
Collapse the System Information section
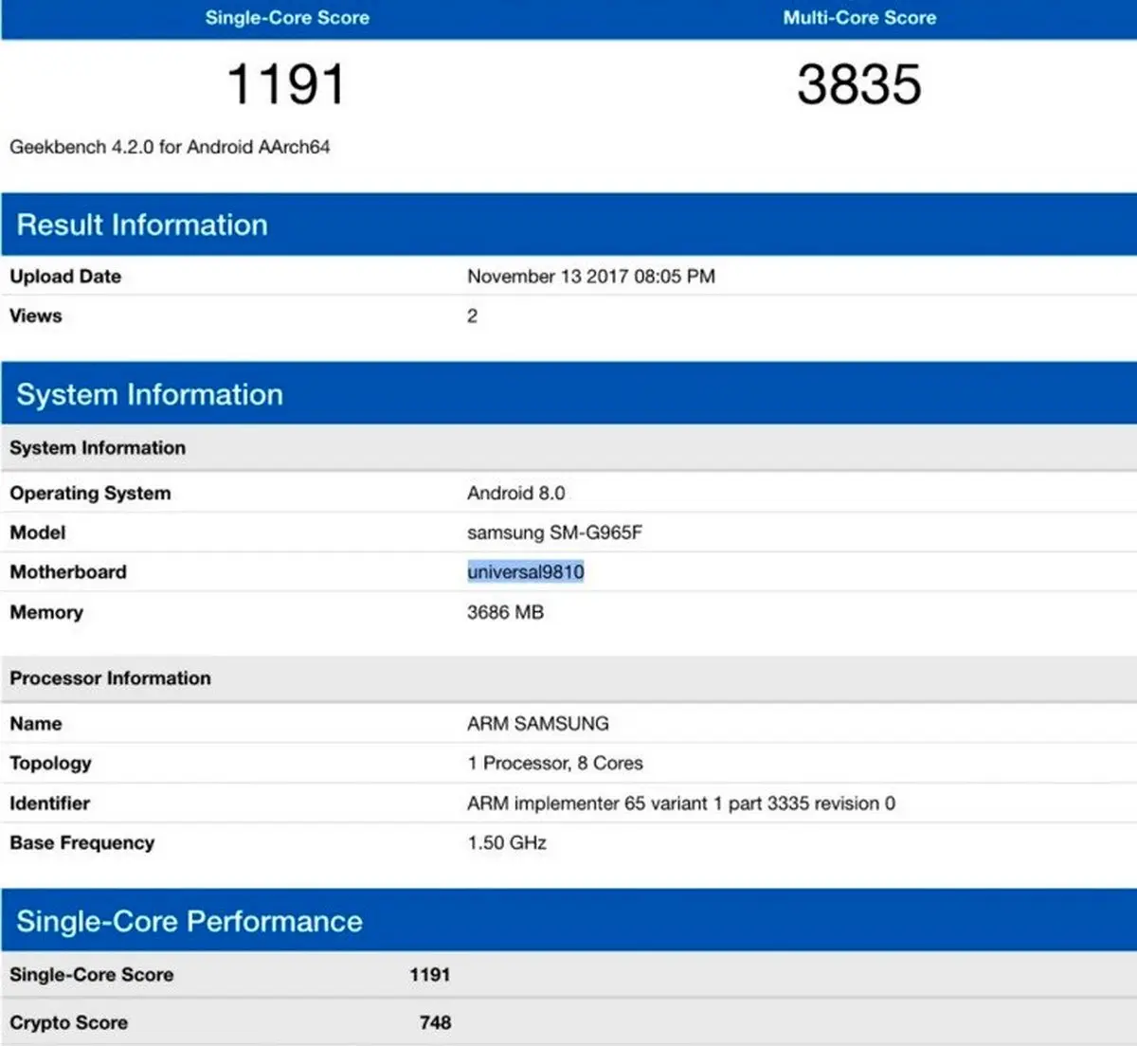(x=149, y=394)
